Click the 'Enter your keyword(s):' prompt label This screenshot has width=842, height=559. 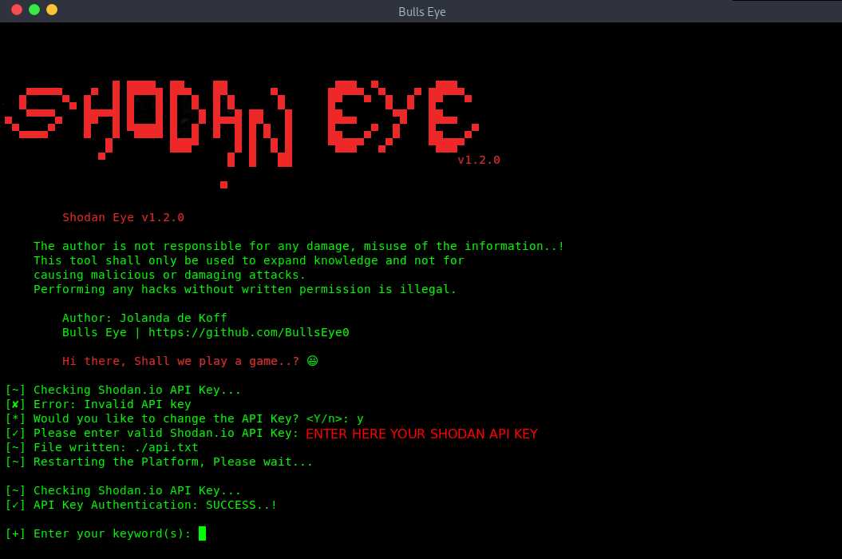point(113,533)
